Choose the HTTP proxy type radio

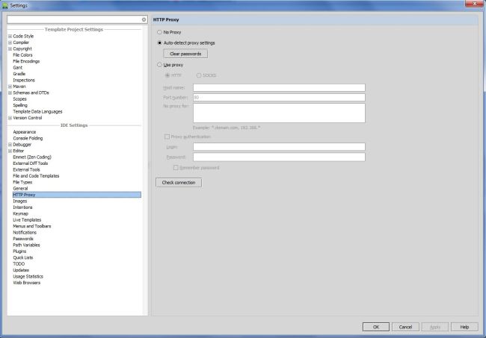(x=167, y=75)
